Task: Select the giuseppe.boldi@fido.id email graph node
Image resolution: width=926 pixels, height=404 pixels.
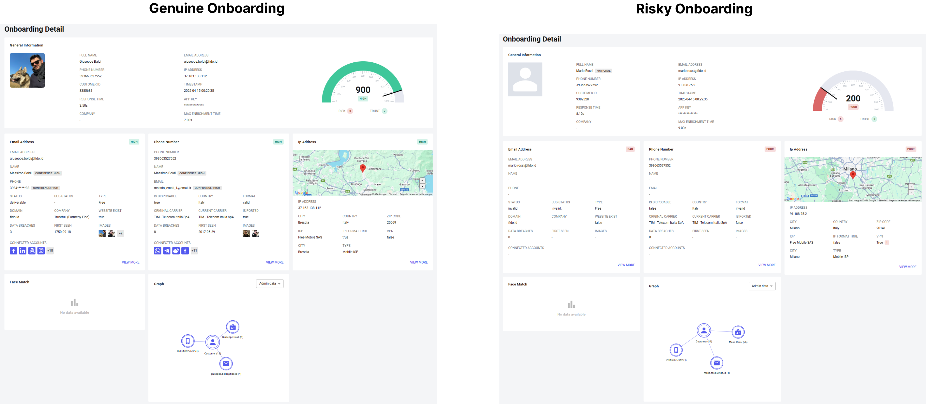Action: point(226,363)
